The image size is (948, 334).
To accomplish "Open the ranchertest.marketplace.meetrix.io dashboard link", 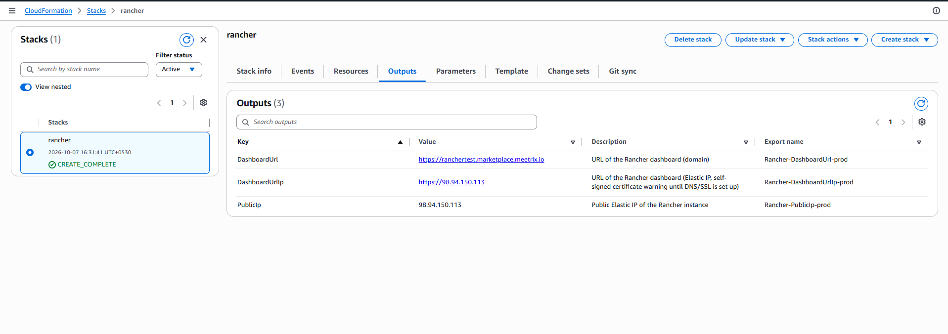I will (481, 160).
